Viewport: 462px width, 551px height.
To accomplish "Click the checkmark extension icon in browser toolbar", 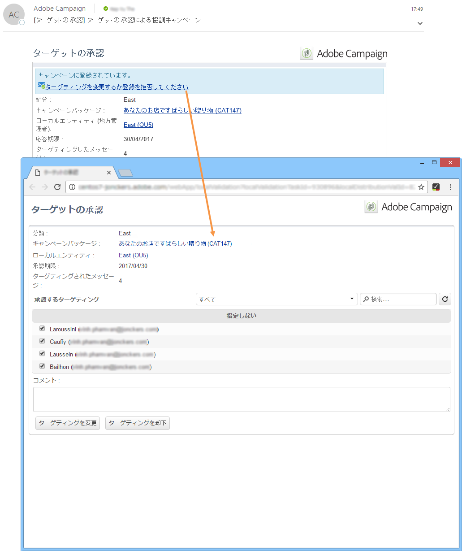I will coord(436,187).
